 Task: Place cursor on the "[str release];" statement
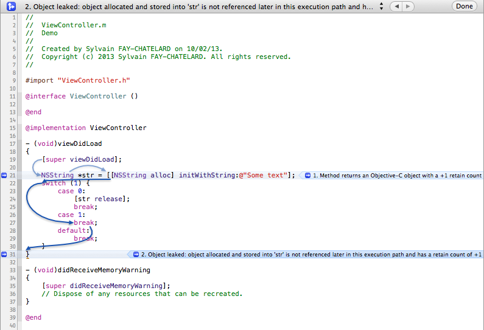102,199
